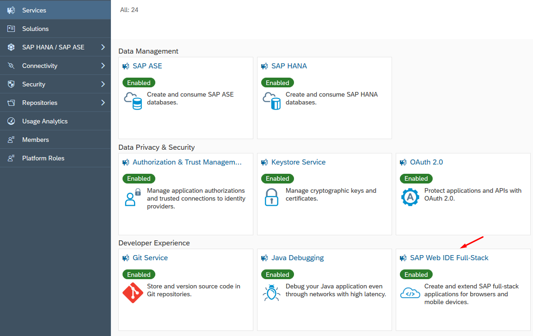Click the Connectivity plug icon

[x=11, y=66]
